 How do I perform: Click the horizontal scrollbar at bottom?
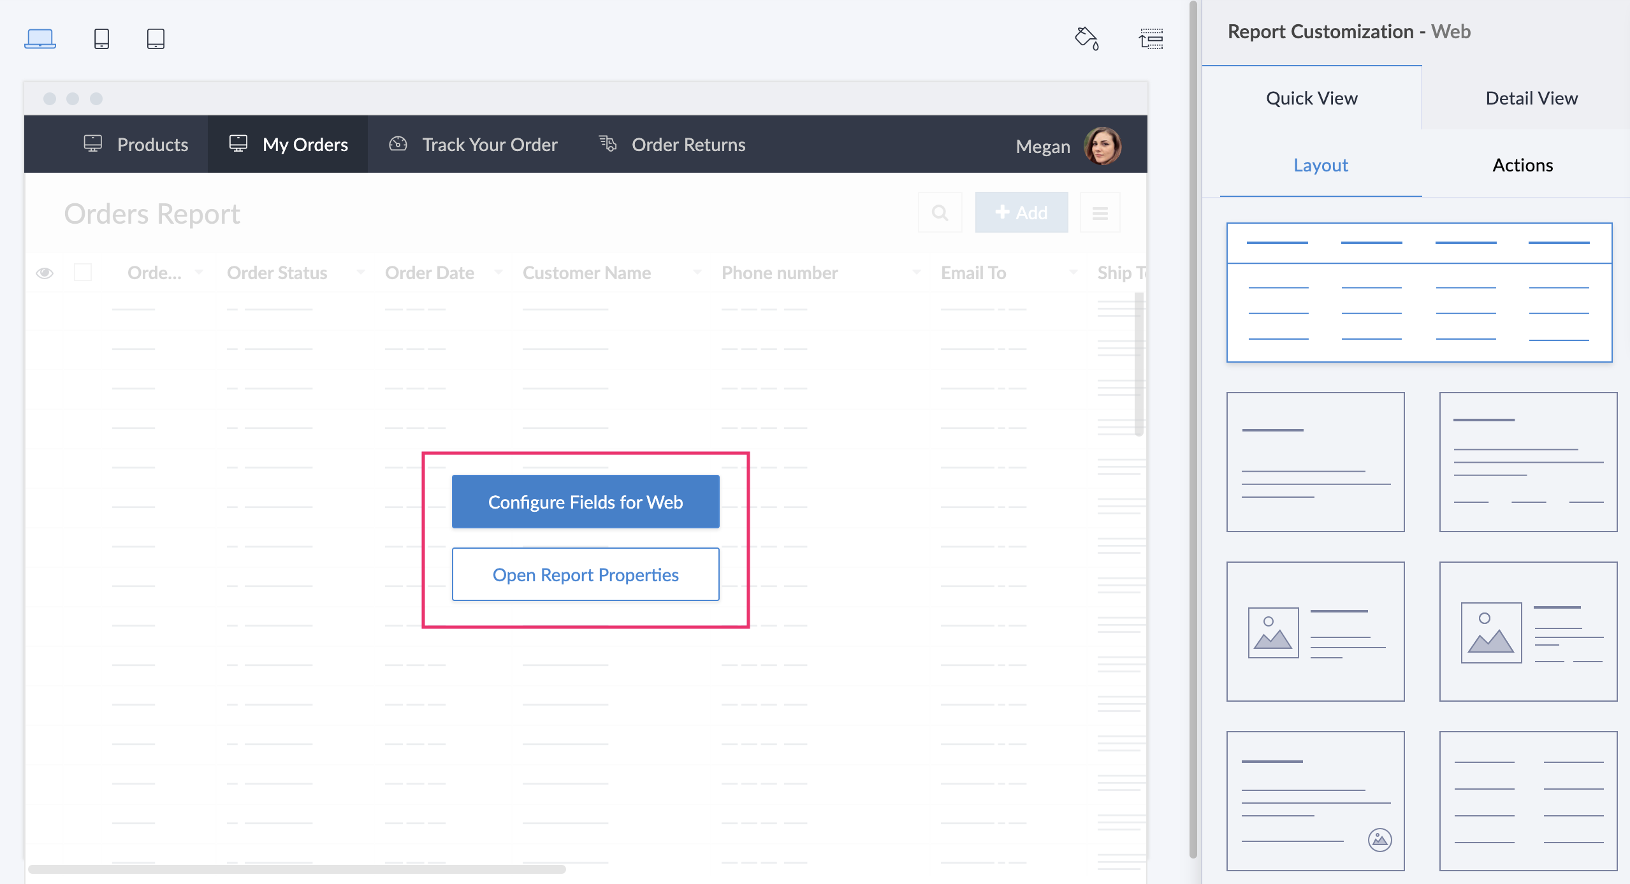point(296,869)
